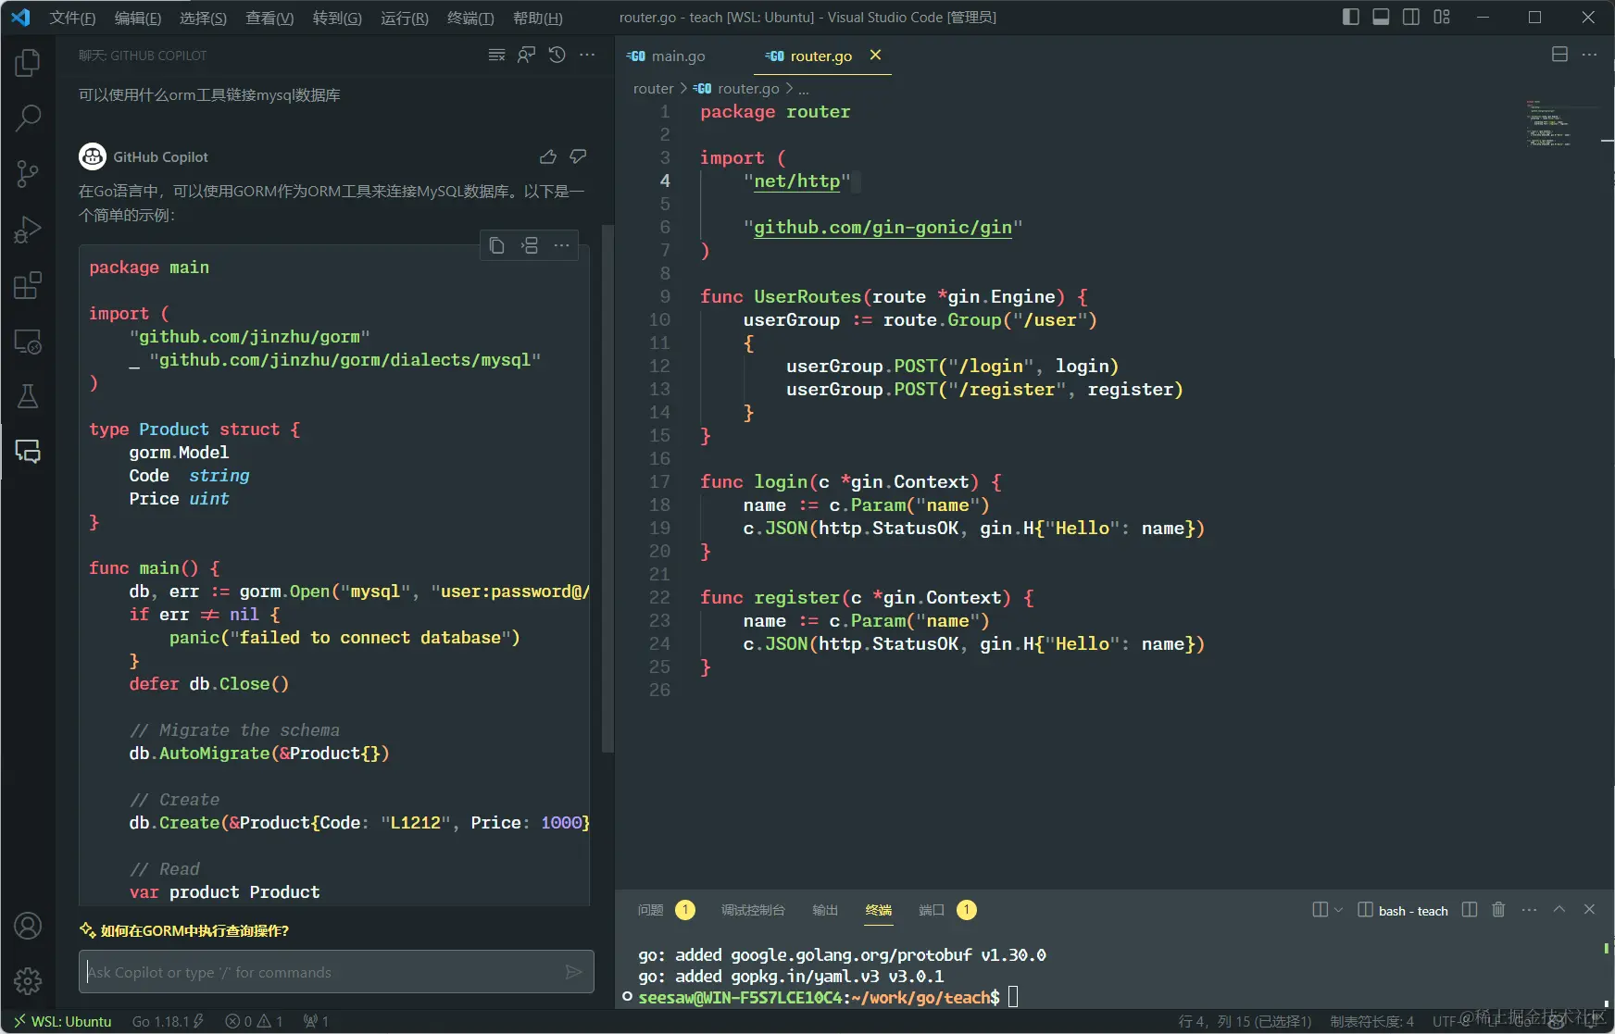The image size is (1615, 1034).
Task: Split the editor with the top-right icon
Action: (x=1559, y=55)
